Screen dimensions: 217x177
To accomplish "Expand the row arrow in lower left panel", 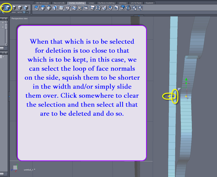I will (3, 56).
